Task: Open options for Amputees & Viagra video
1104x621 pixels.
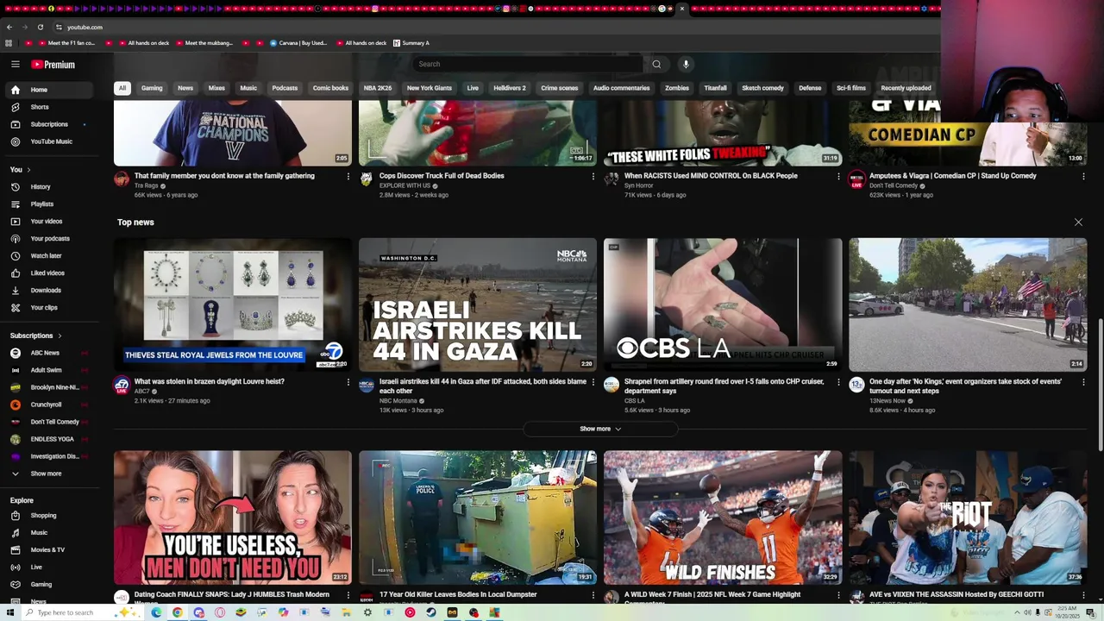Action: 1083,176
